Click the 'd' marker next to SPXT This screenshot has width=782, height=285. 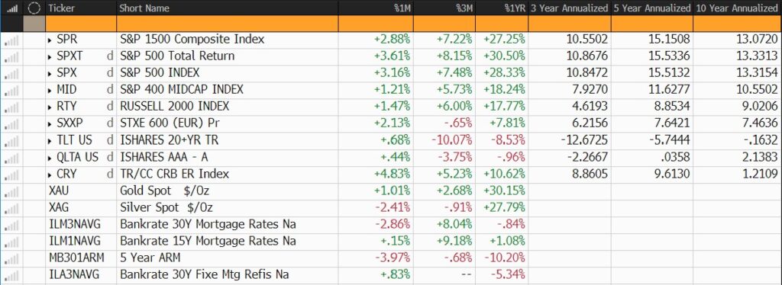[109, 56]
